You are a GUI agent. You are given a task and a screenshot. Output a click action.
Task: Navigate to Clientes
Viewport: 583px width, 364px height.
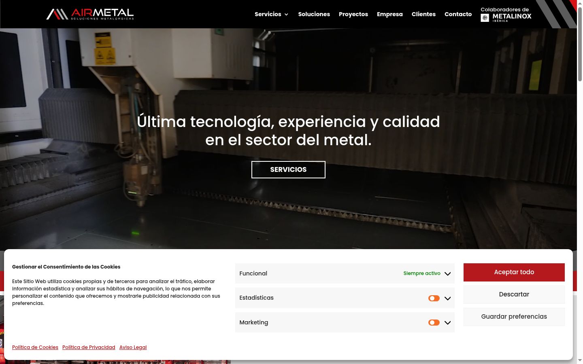423,14
